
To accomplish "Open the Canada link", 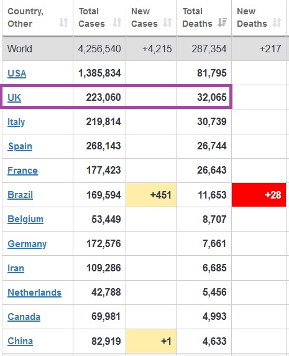I will (x=24, y=317).
